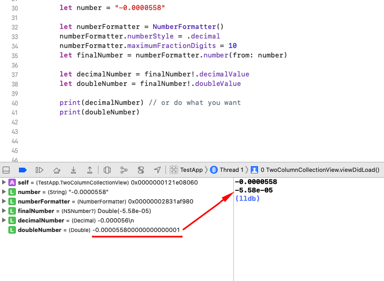Click decimalNumber value -0.000056\n
384x281 pixels.
(115, 220)
